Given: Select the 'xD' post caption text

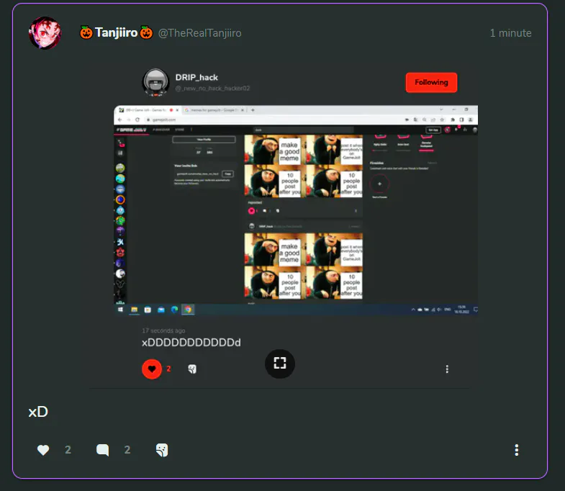Looking at the screenshot, I should click(38, 412).
